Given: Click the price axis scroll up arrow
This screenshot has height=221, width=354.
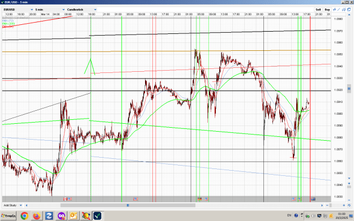Looking at the screenshot, I should click(349, 15).
